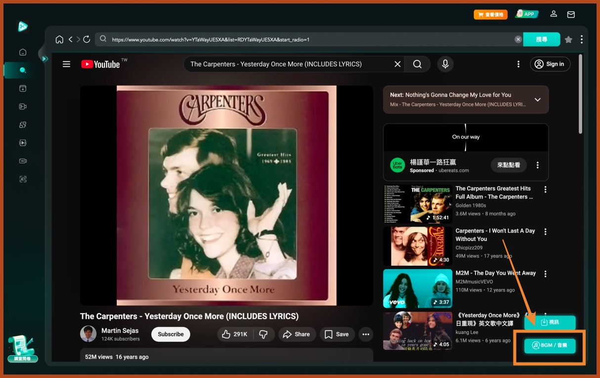600x378 pixels.
Task: Click the home icon in browser bar
Action: pyautogui.click(x=59, y=40)
